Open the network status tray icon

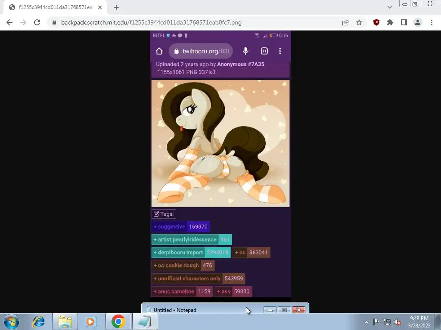pos(387,322)
